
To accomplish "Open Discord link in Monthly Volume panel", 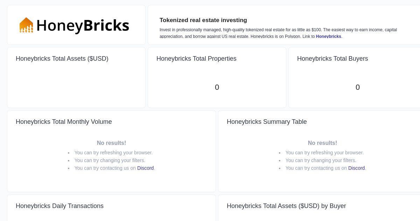I will tap(145, 168).
